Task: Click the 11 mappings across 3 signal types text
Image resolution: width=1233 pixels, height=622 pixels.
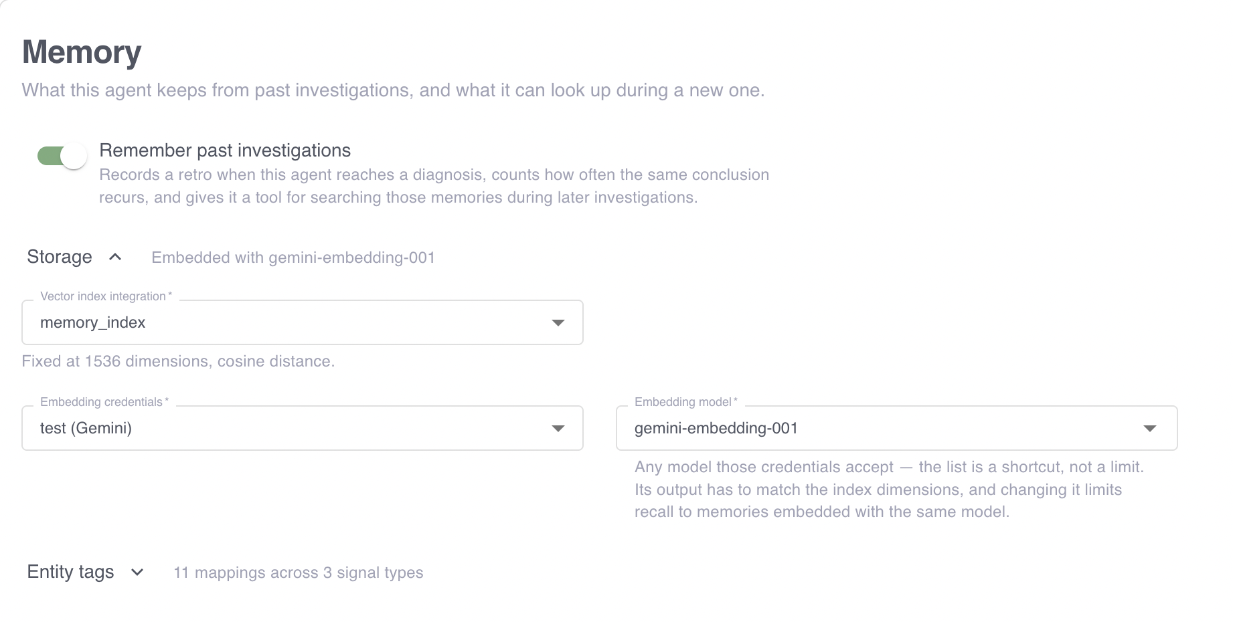Action: click(299, 573)
